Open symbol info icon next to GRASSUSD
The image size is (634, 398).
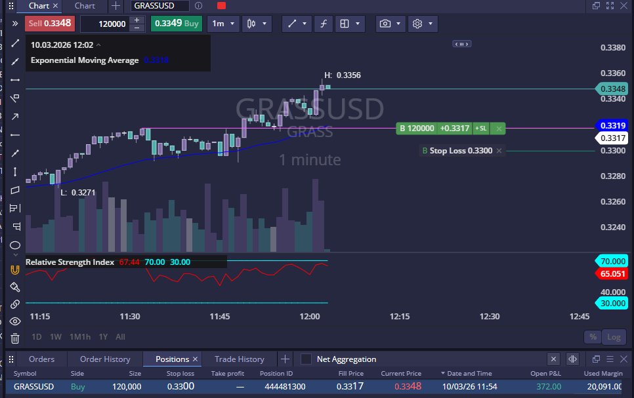tap(198, 6)
